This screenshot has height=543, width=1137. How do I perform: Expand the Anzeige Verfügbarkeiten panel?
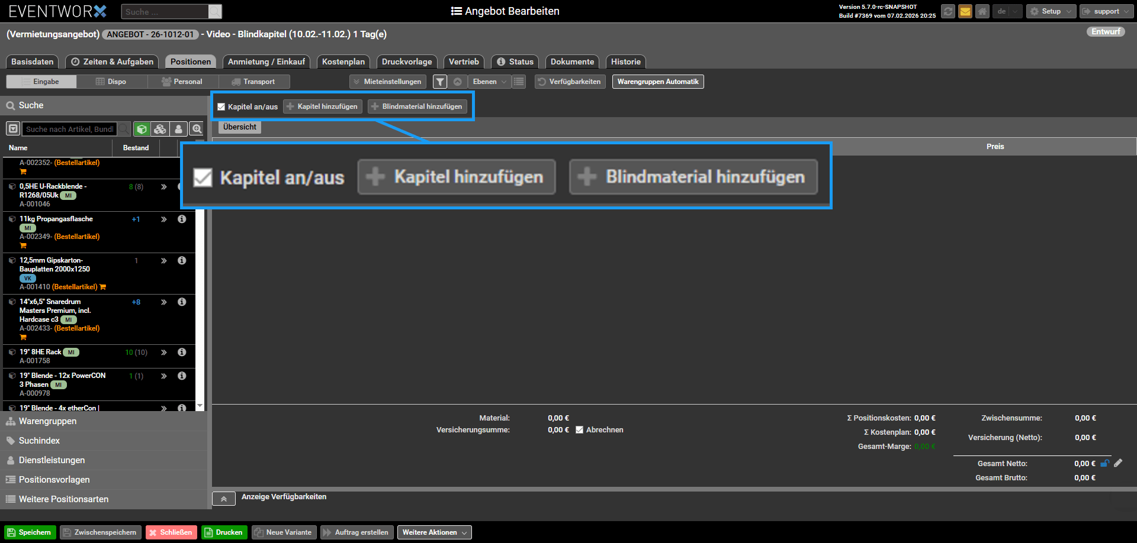[224, 499]
